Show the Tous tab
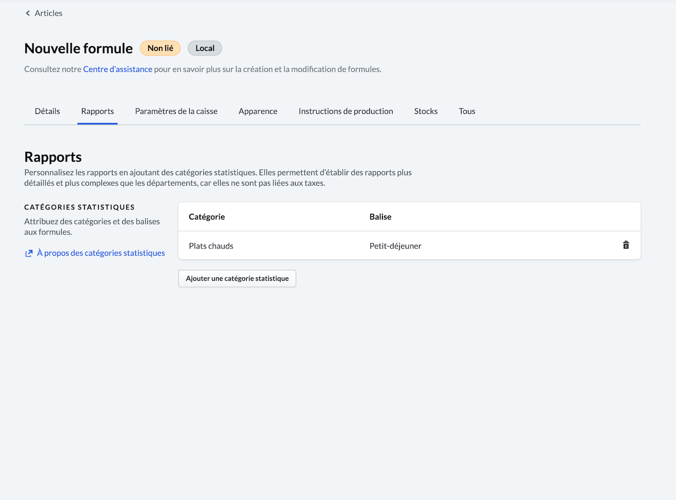 click(x=467, y=111)
